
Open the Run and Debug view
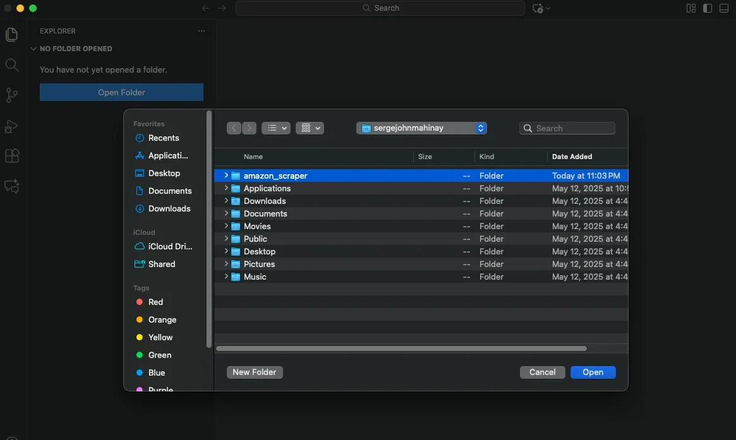pyautogui.click(x=11, y=126)
